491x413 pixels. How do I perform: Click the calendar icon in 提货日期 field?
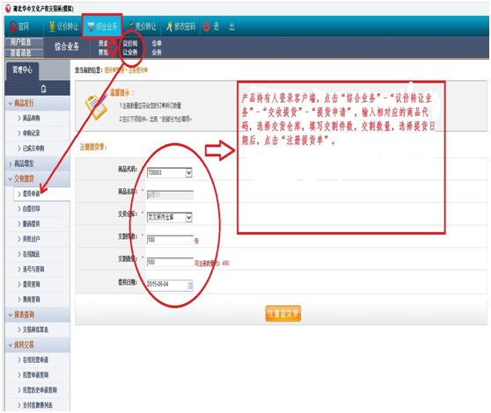tap(190, 285)
